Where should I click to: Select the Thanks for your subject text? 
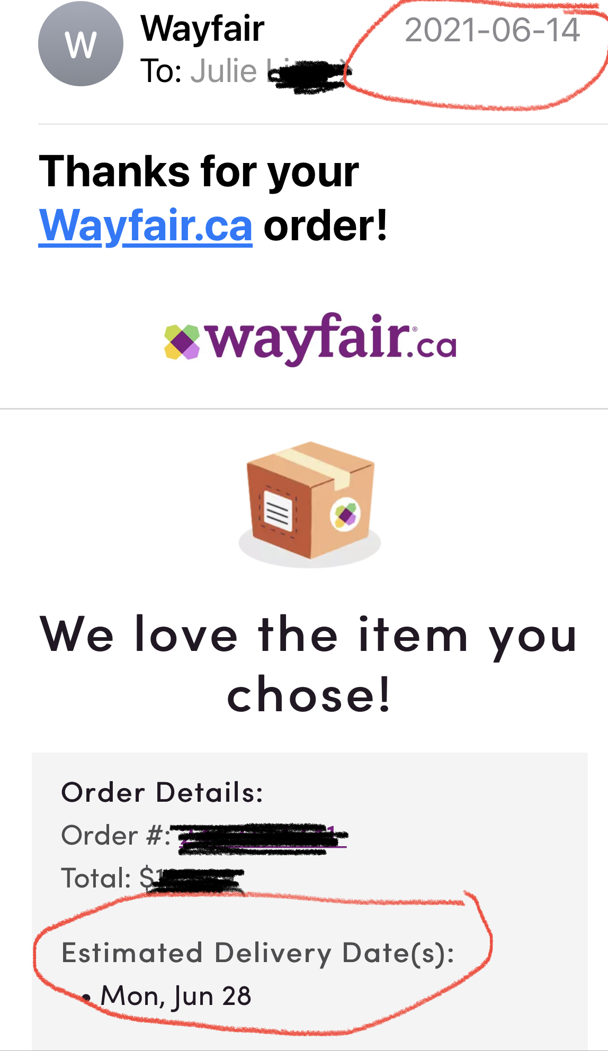tap(199, 171)
